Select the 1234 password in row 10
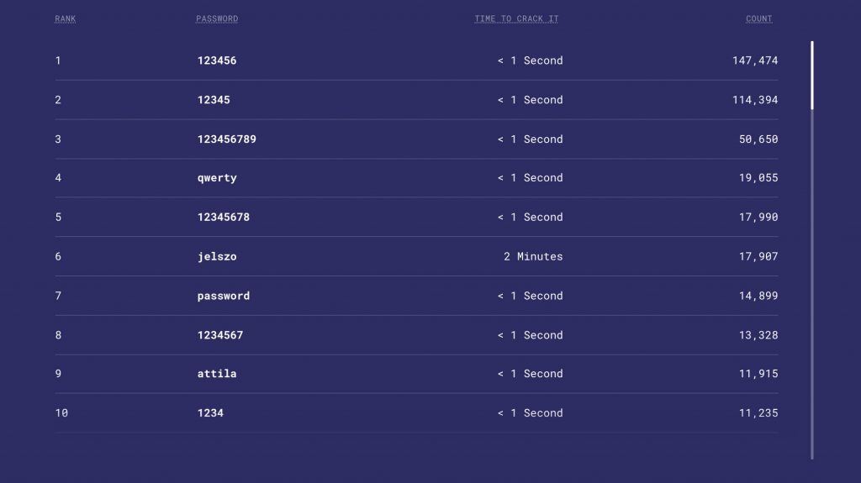 tap(210, 413)
